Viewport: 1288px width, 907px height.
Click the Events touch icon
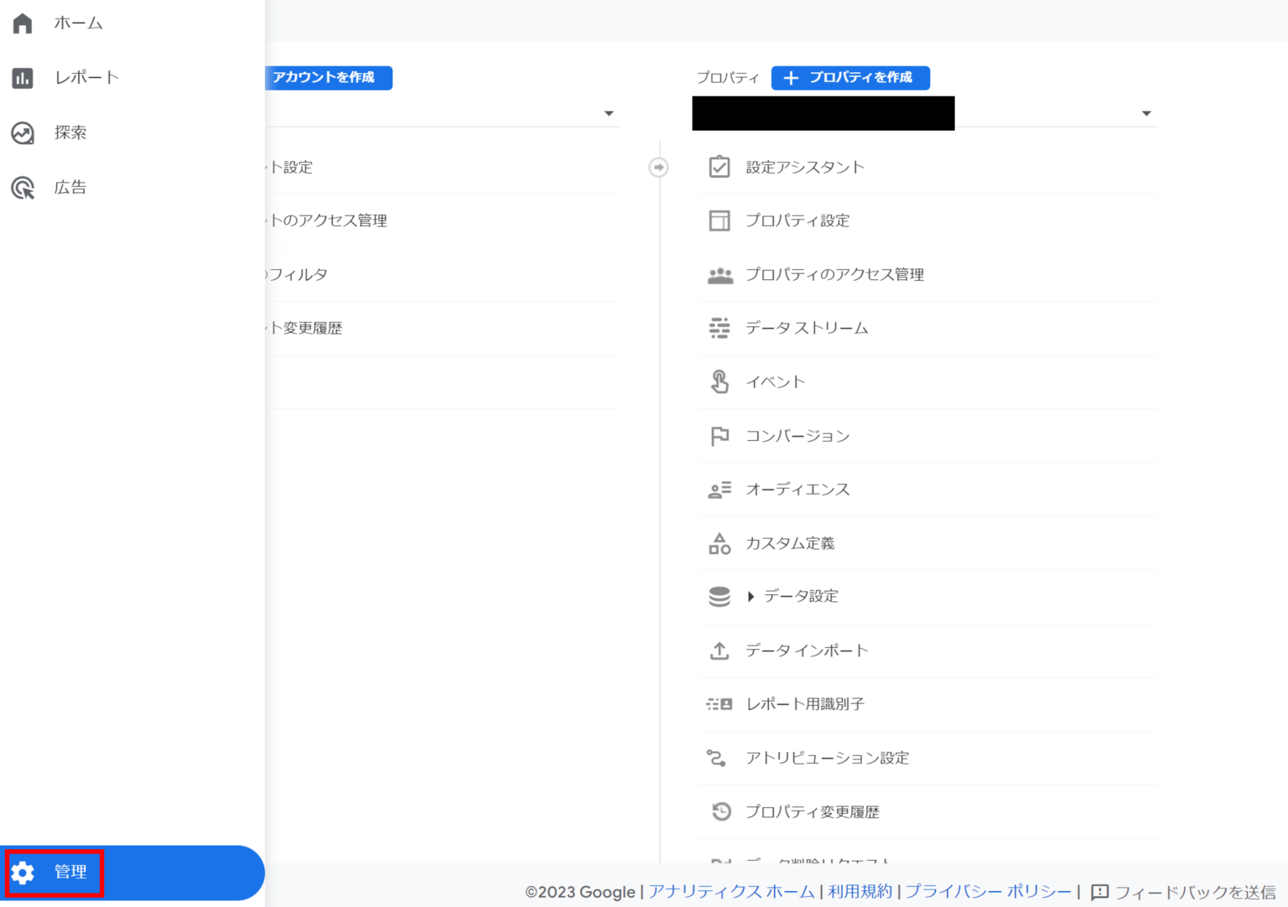719,382
